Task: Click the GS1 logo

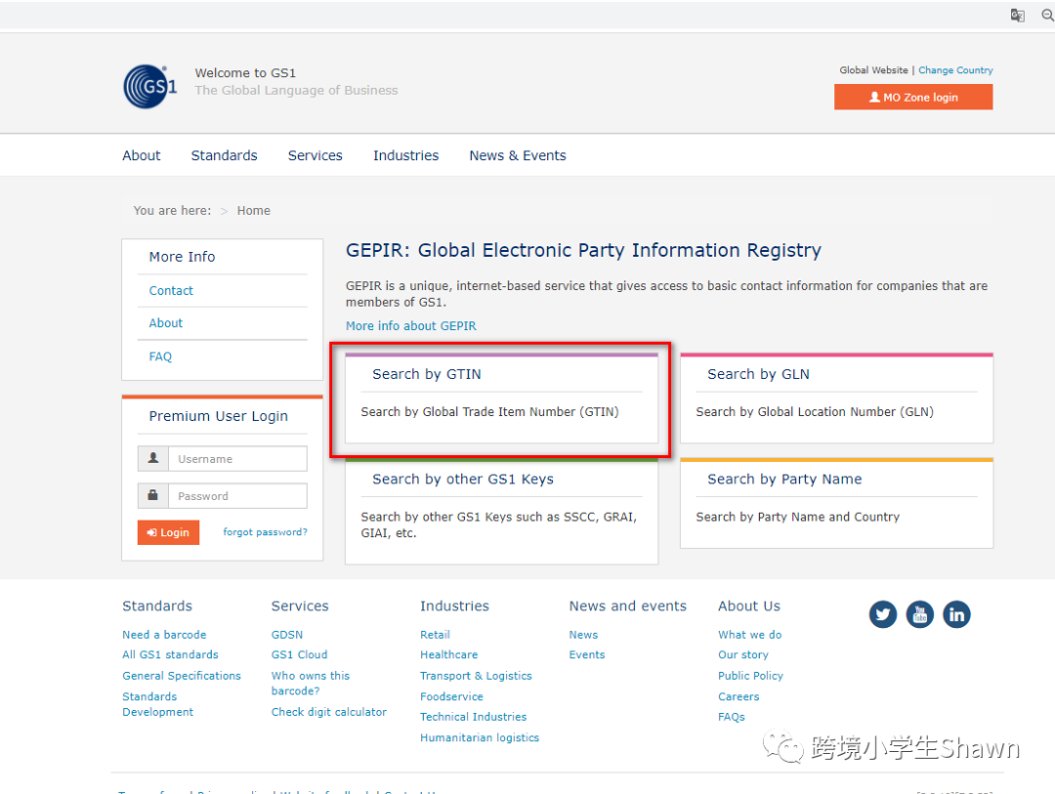Action: pos(150,86)
